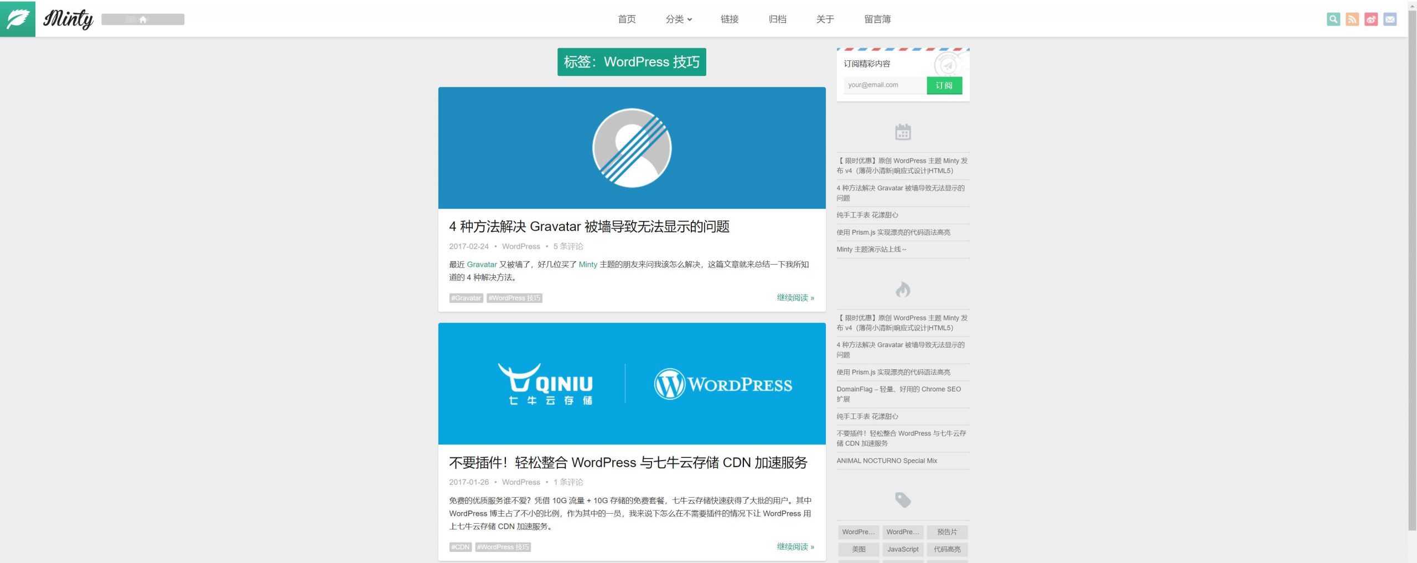
Task: Click 继续阅读 on the Gravatar post
Action: 795,298
